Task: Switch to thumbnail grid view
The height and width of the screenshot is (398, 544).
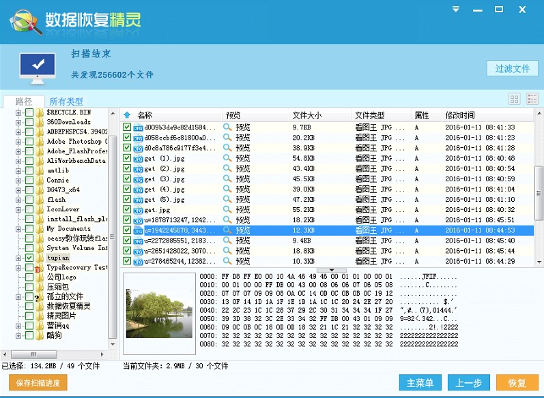Action: 515,99
